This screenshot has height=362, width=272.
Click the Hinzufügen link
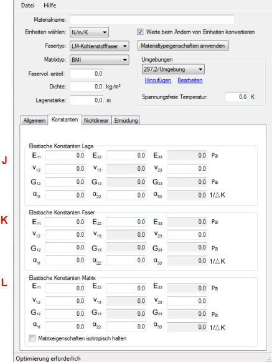(x=158, y=80)
